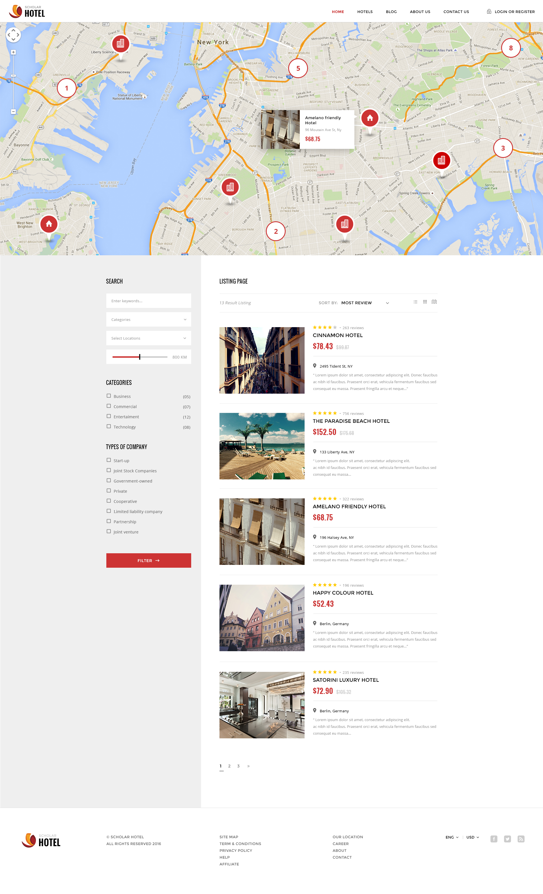Switch to list view icon

pyautogui.click(x=415, y=302)
